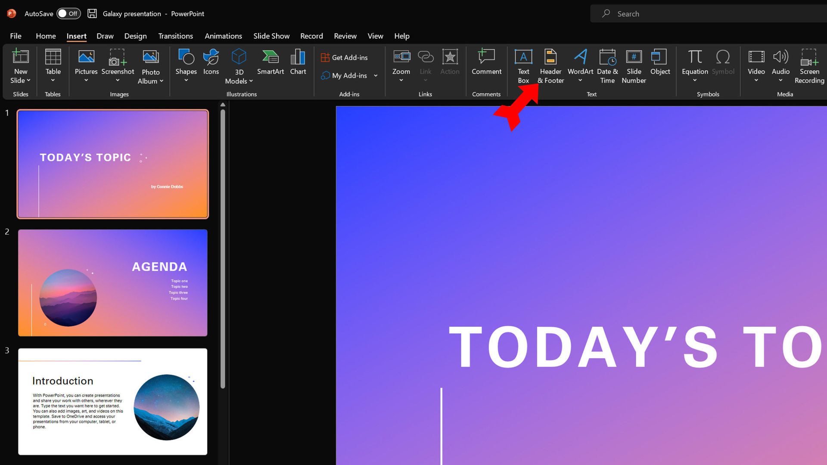
Task: Click Get Add-ins button
Action: (x=345, y=57)
